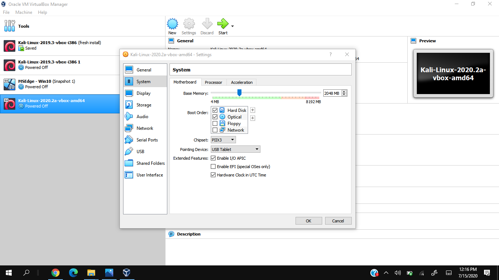Uncheck Optical in Boot Order
This screenshot has width=499, height=280.
click(x=215, y=117)
